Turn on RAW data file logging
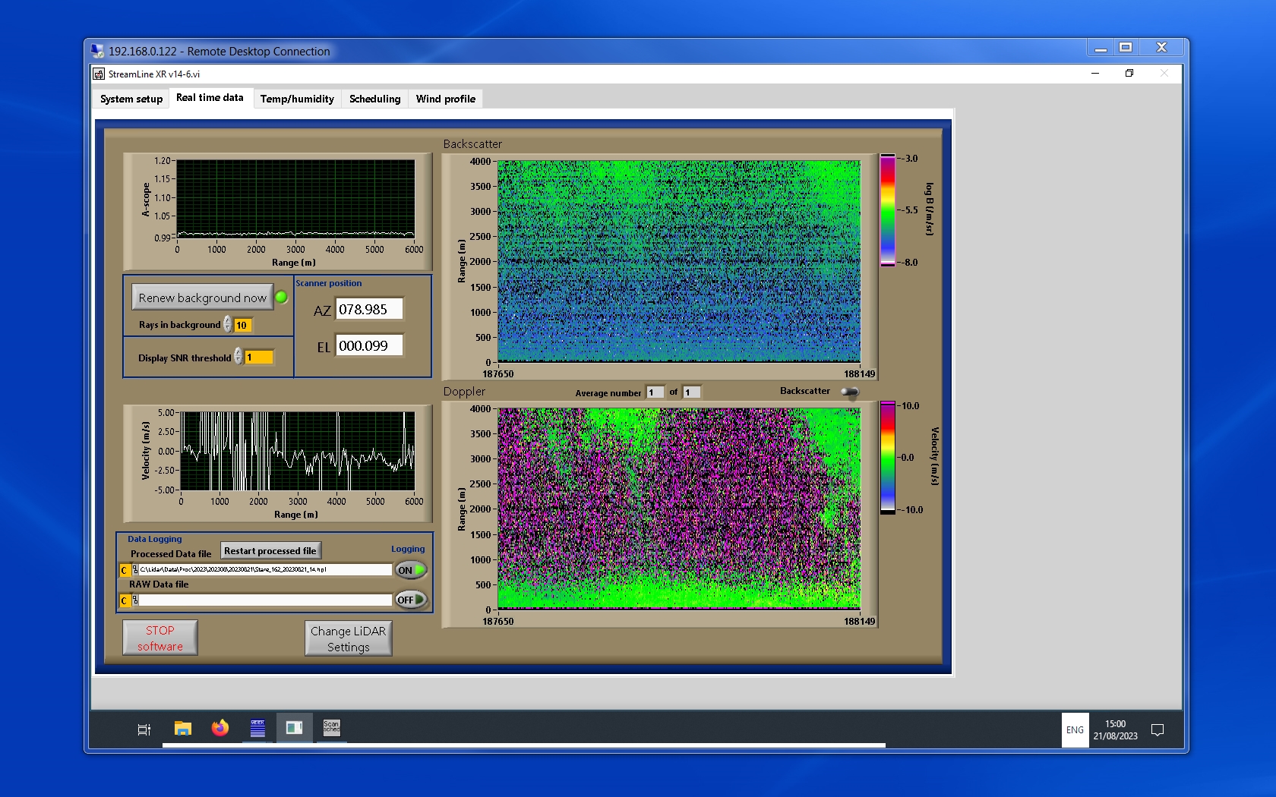1276x797 pixels. [x=411, y=600]
